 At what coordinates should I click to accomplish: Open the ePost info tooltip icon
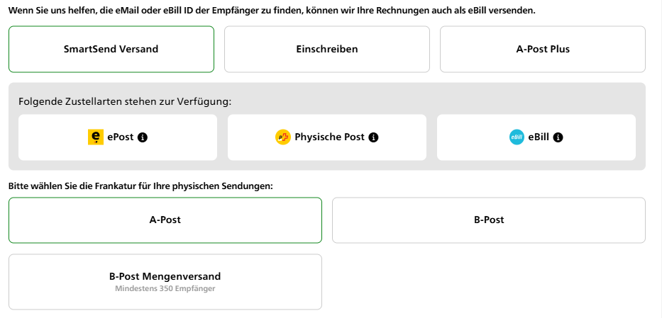142,137
